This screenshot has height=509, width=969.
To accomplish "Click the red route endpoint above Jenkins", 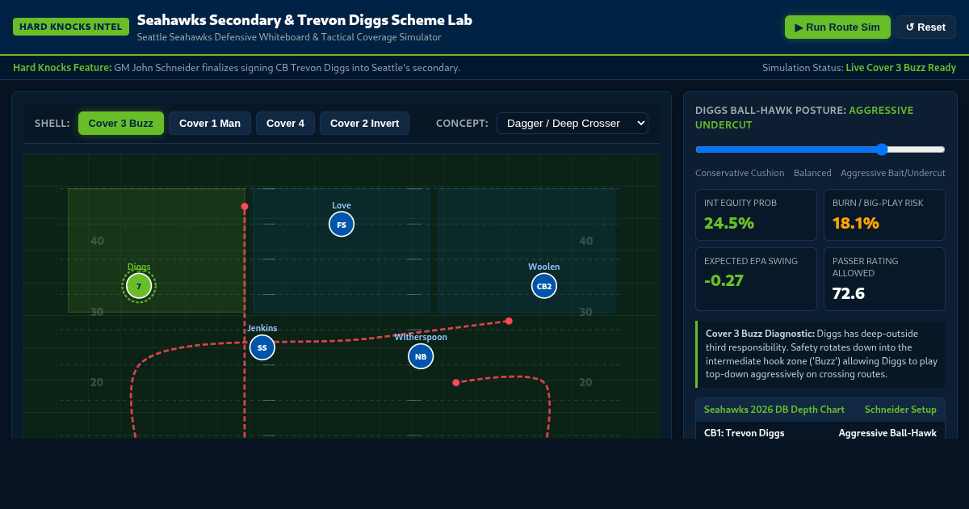I will pyautogui.click(x=245, y=206).
